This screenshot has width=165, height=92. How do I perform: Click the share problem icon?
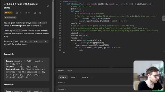[x=40, y=13]
